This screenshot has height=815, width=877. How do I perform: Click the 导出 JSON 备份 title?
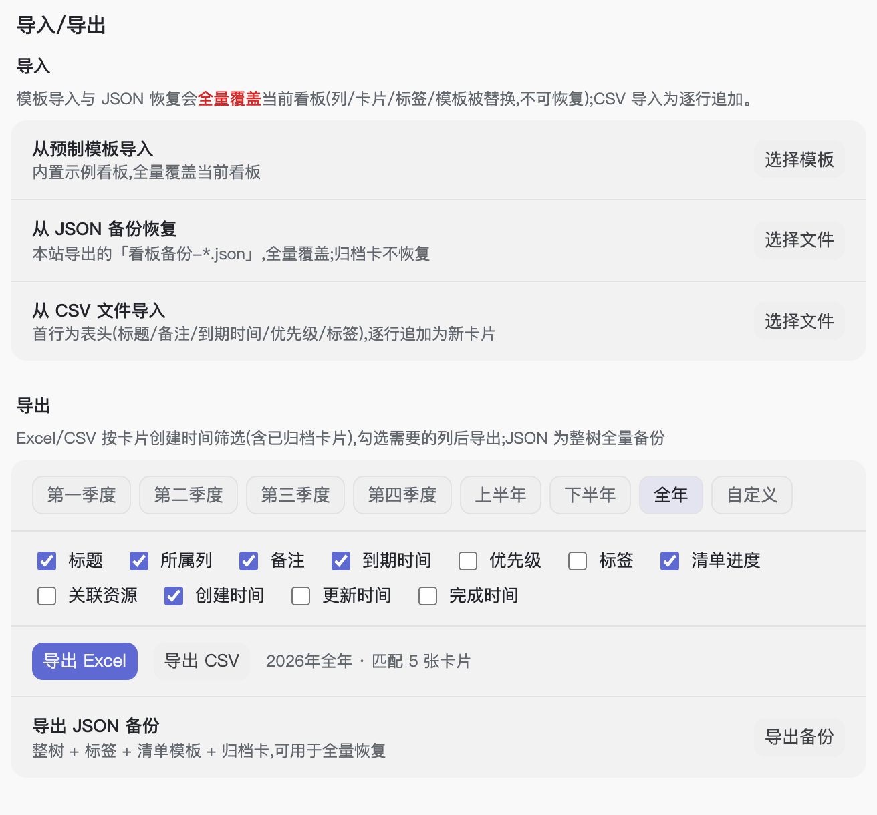click(x=96, y=726)
